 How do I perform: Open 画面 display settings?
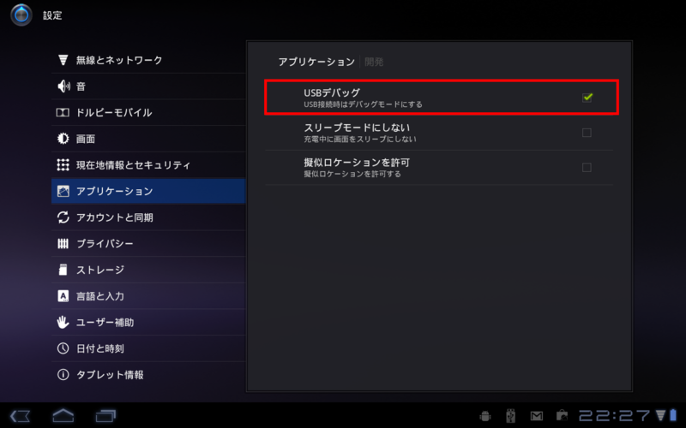(148, 139)
